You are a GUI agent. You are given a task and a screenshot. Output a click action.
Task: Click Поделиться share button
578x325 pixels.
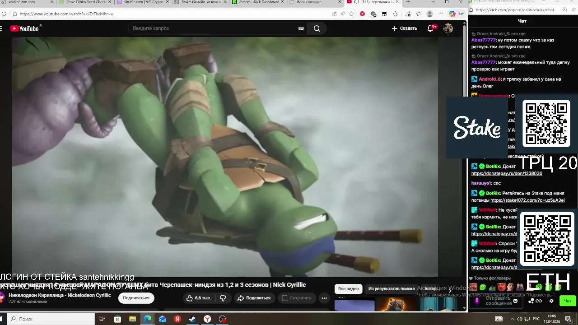pyautogui.click(x=254, y=298)
